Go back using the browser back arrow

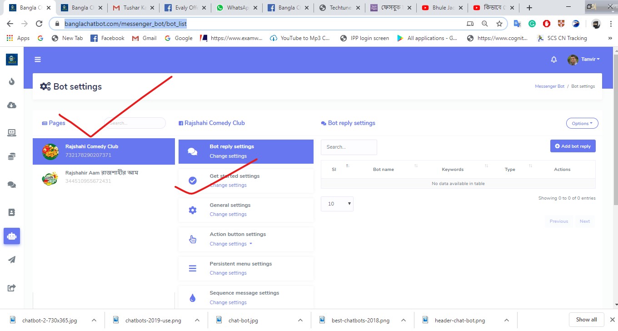click(x=10, y=24)
